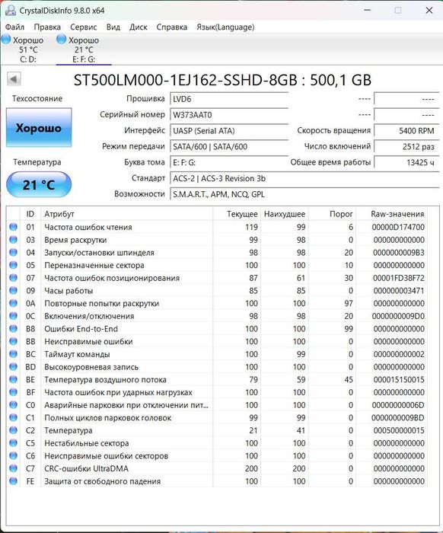
Task: Select the row text Часы работы
Action: 69,291
